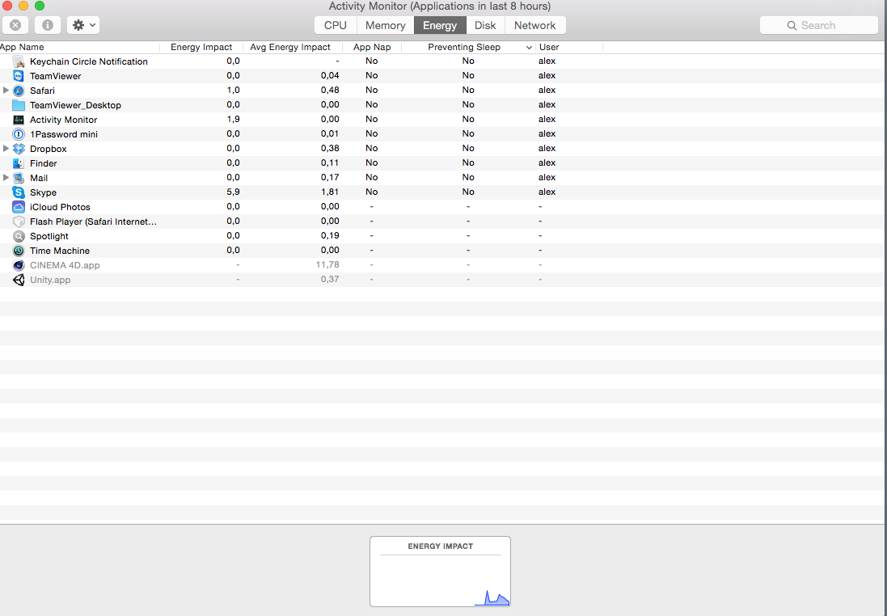
Task: Expand the Mail process group
Action: 6,178
